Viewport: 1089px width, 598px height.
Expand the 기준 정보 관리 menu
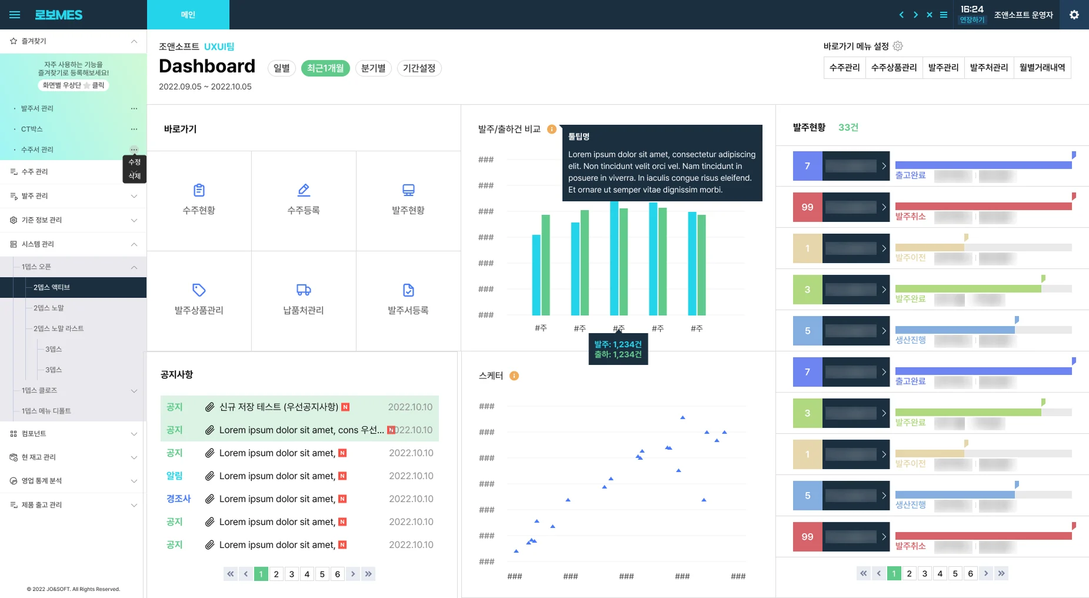[x=134, y=220]
